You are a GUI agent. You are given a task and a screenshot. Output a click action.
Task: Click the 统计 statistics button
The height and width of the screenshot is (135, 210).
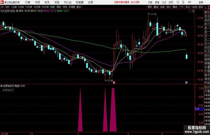pos(169,7)
